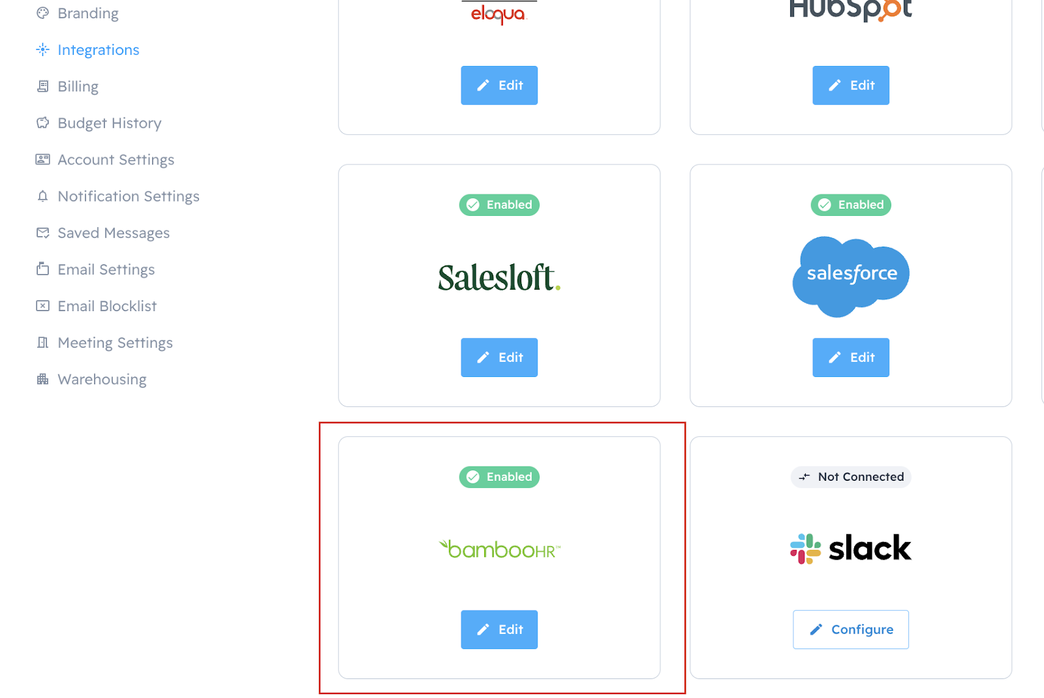
Task: Edit the Salesloft integration
Action: point(499,357)
